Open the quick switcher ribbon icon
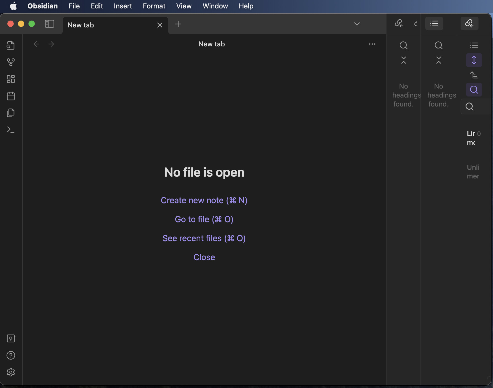The image size is (493, 388). [x=11, y=45]
